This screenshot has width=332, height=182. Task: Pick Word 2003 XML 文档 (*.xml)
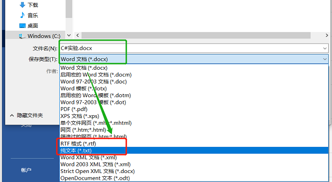194,164
